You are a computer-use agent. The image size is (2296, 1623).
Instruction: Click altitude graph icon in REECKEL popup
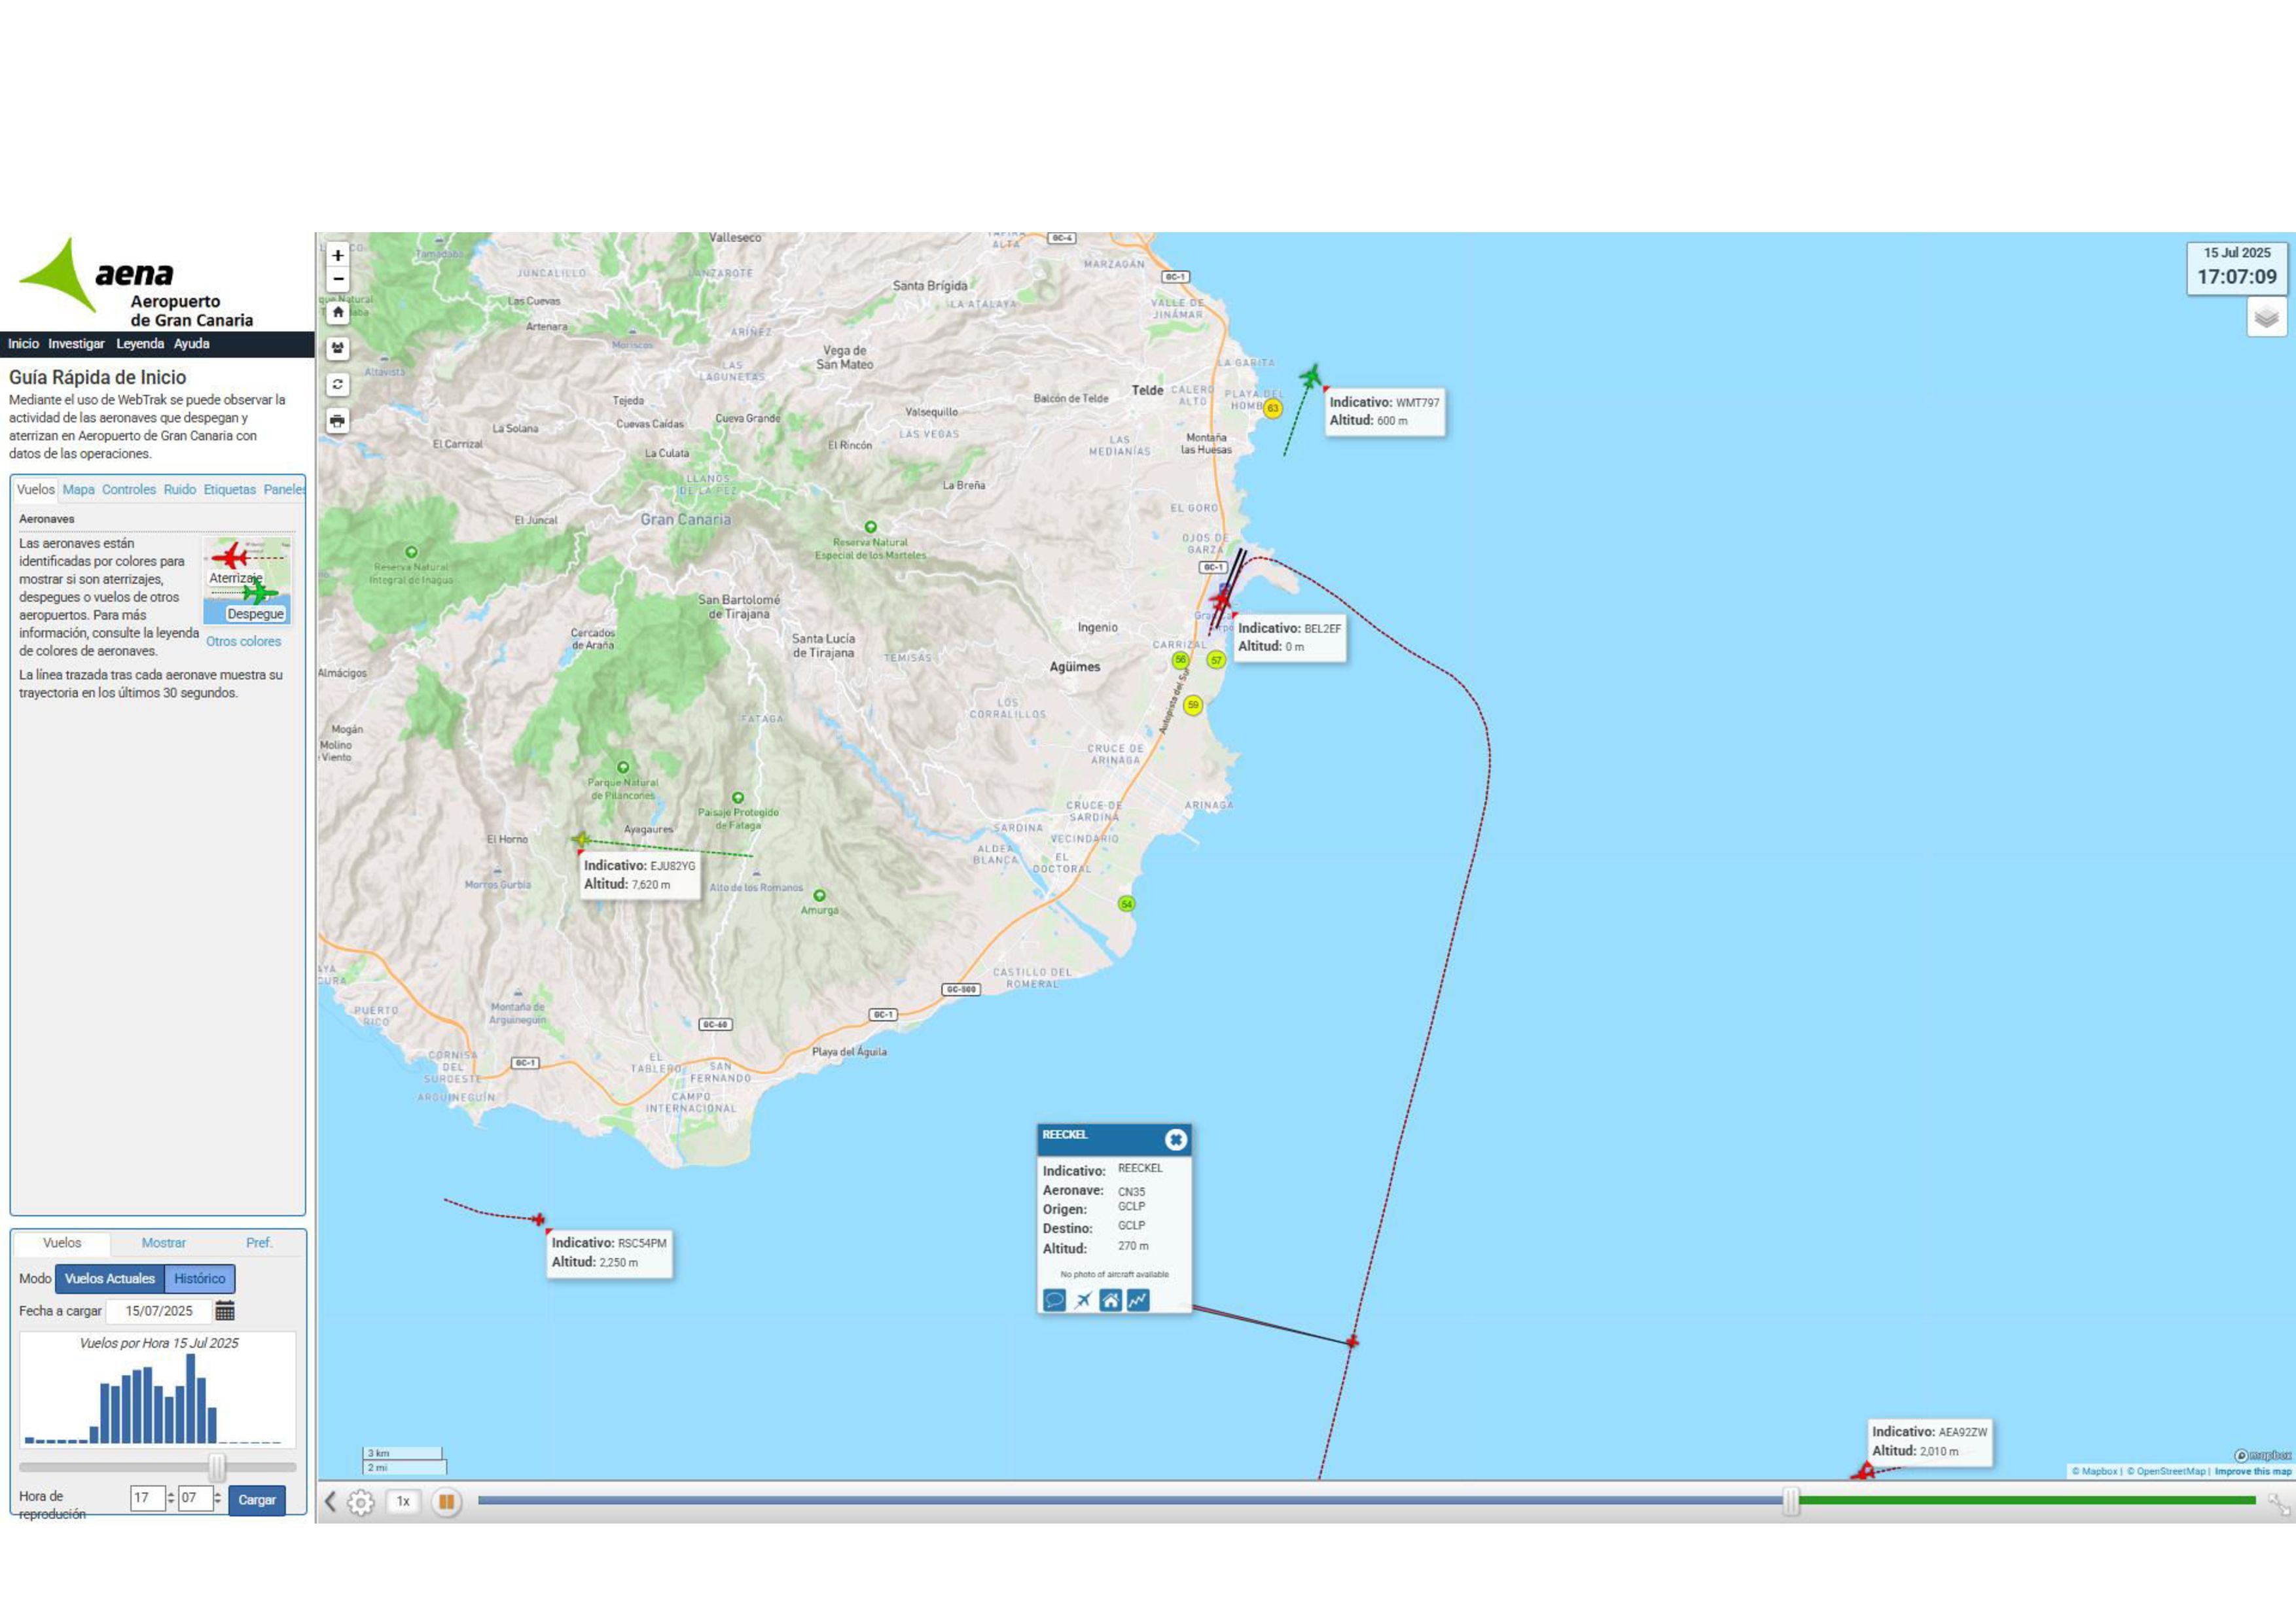tap(1138, 1299)
